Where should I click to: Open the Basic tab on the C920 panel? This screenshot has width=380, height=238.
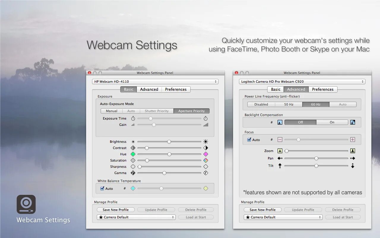[x=275, y=89]
